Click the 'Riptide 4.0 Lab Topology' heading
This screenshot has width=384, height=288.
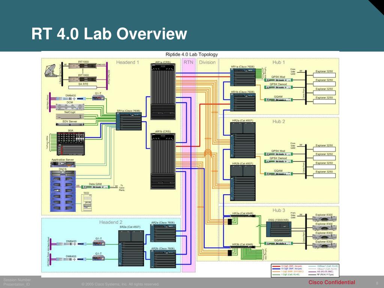point(192,55)
